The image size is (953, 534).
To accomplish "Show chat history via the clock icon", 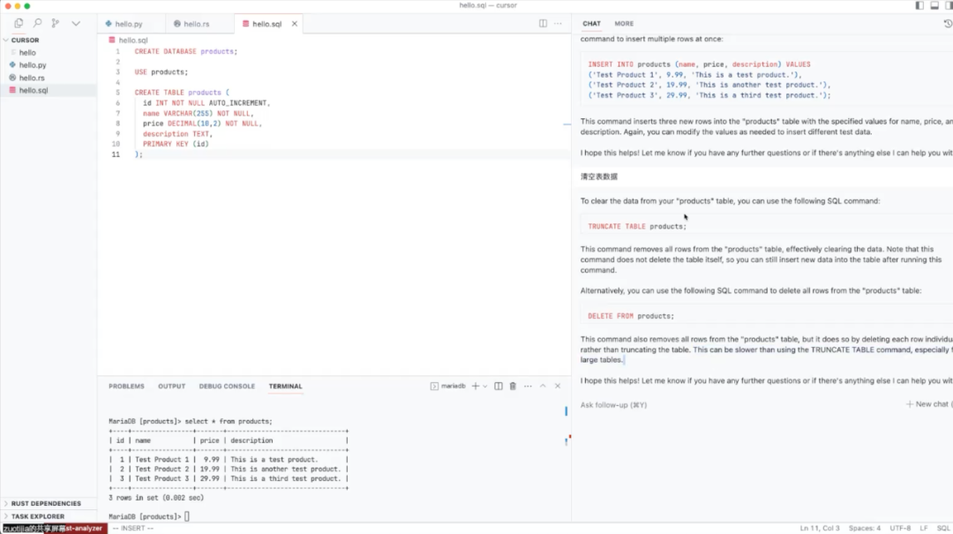I will point(946,23).
